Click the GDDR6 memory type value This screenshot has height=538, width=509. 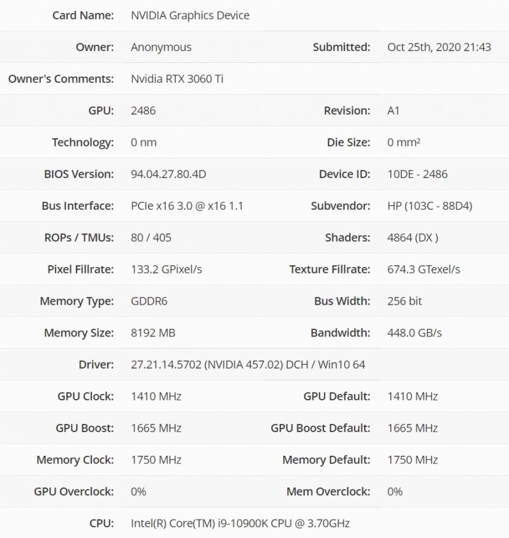(x=149, y=301)
